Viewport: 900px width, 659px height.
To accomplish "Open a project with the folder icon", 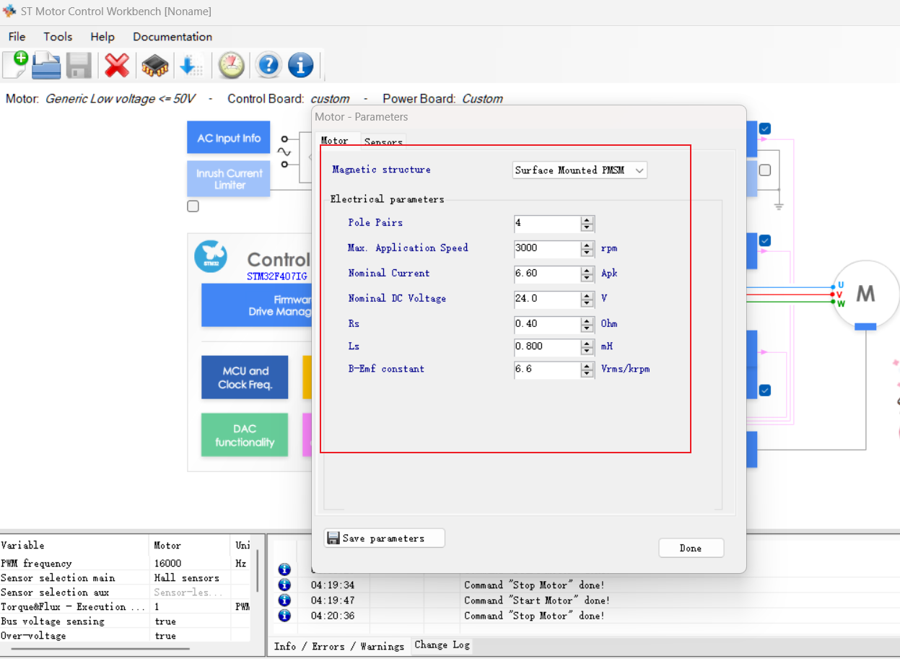I will 46,65.
